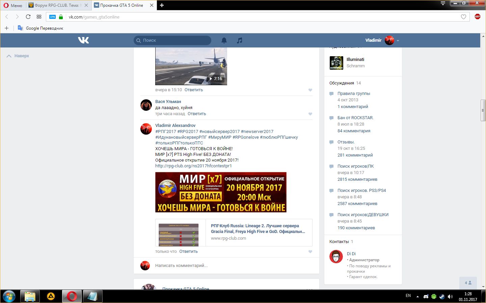Screen dimensions: 486x303
Task: Open the rpg-club.org contest link
Action: (193, 166)
